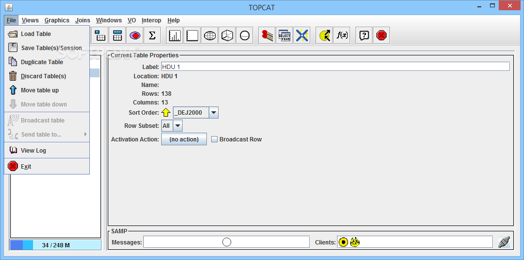Open the Views menu
524x260 pixels.
(30, 20)
